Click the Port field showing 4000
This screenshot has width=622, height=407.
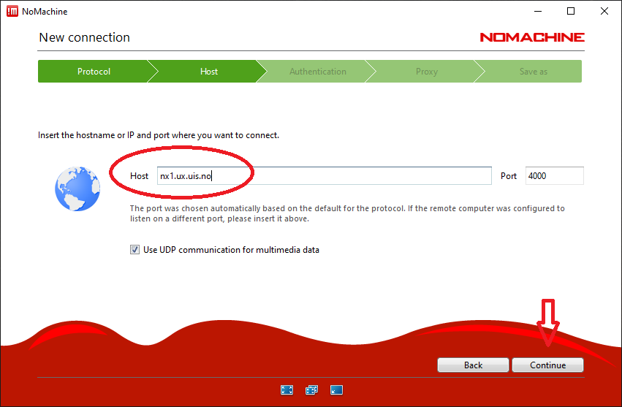[x=555, y=175]
